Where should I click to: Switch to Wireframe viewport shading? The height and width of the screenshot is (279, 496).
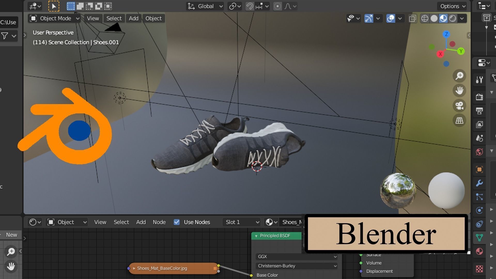[x=425, y=18]
